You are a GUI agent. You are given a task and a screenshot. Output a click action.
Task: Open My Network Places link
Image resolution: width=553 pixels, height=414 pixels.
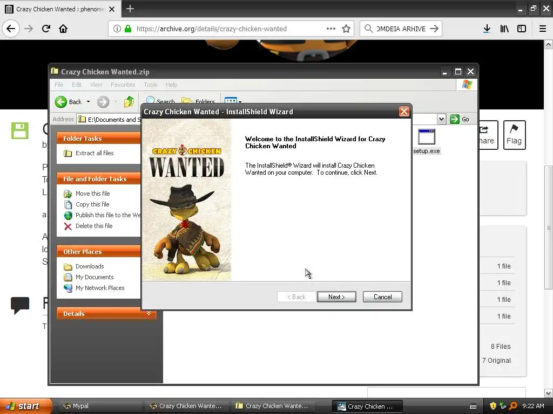coord(100,288)
